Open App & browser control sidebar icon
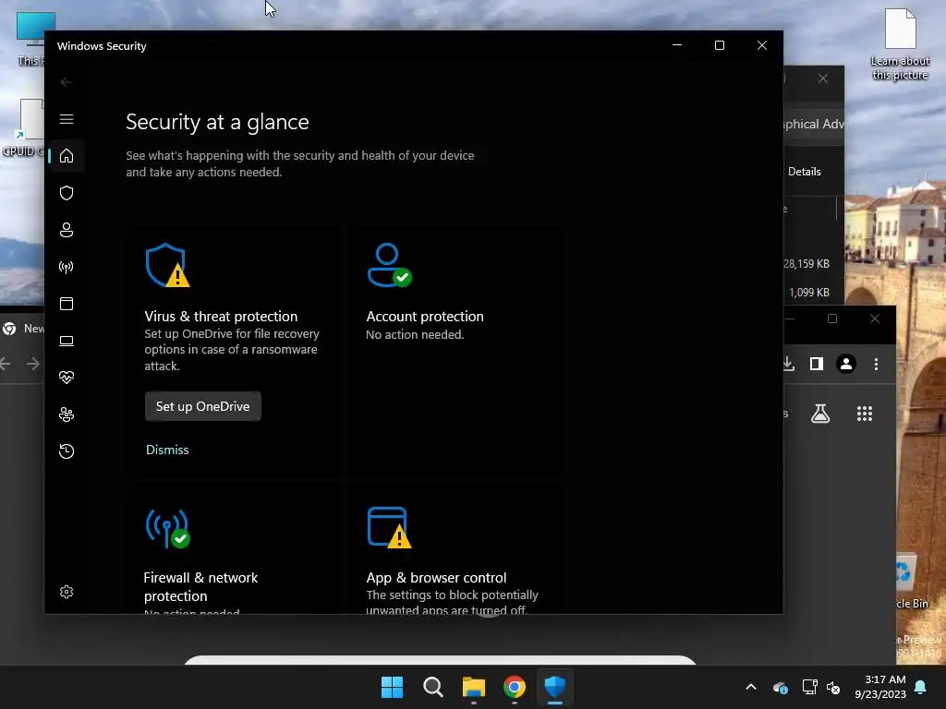946x709 pixels. tap(67, 303)
